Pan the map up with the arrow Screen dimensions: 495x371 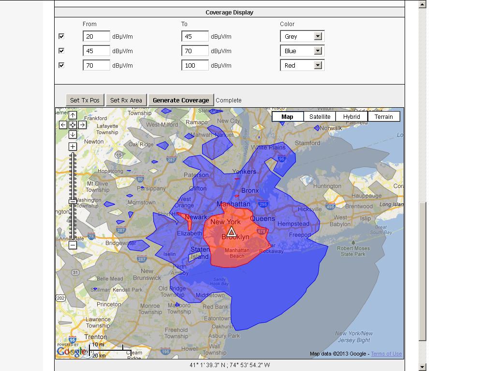click(73, 115)
